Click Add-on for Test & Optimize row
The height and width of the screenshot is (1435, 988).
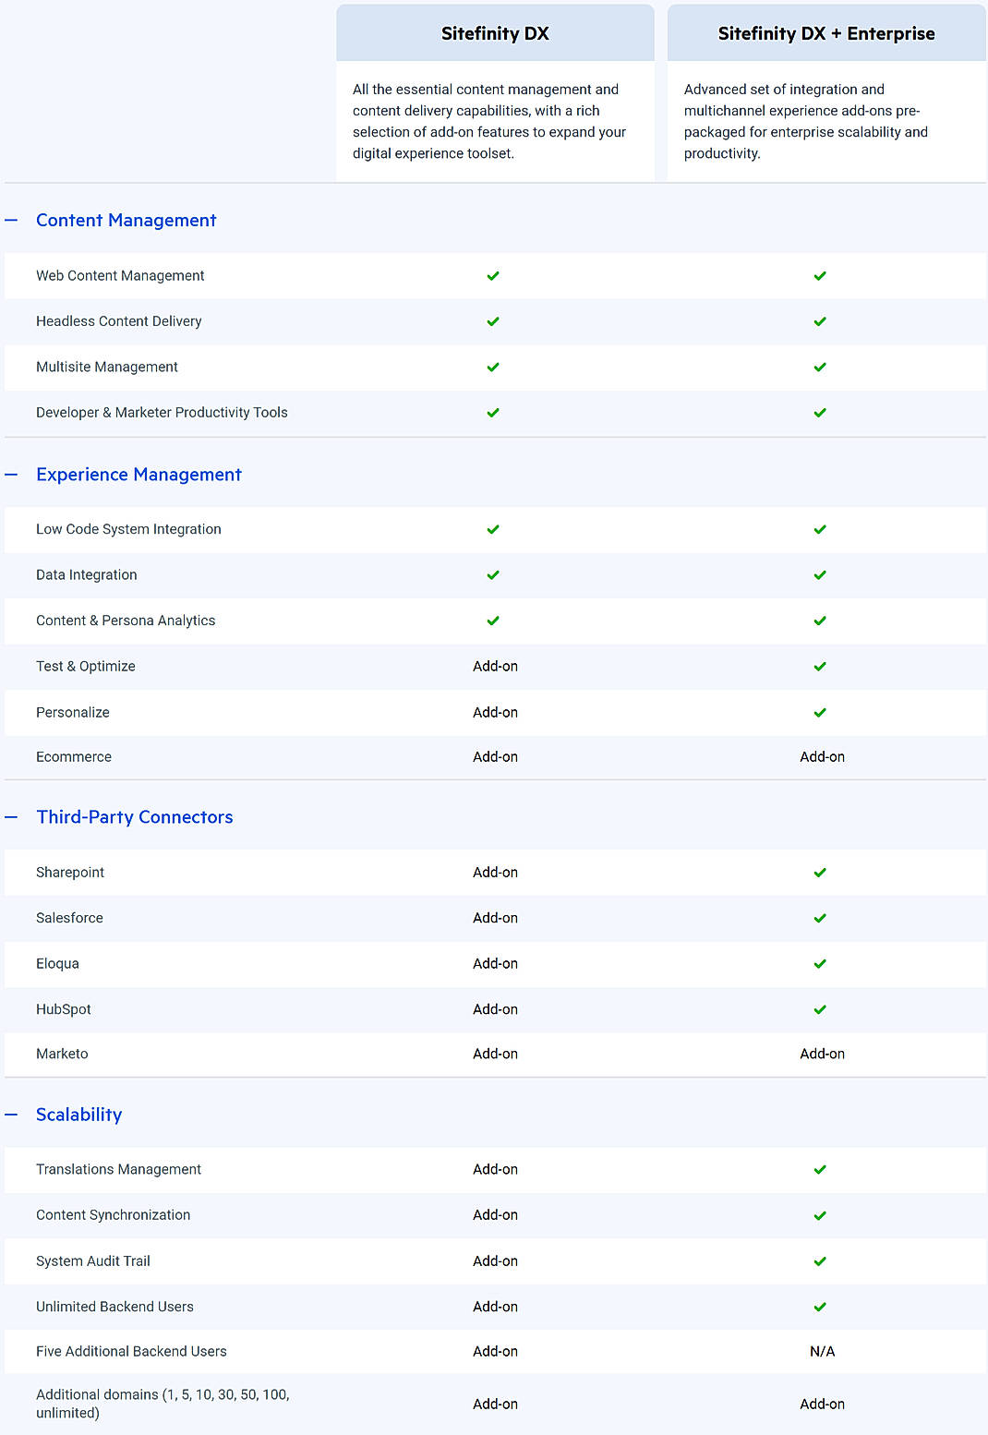tap(495, 666)
